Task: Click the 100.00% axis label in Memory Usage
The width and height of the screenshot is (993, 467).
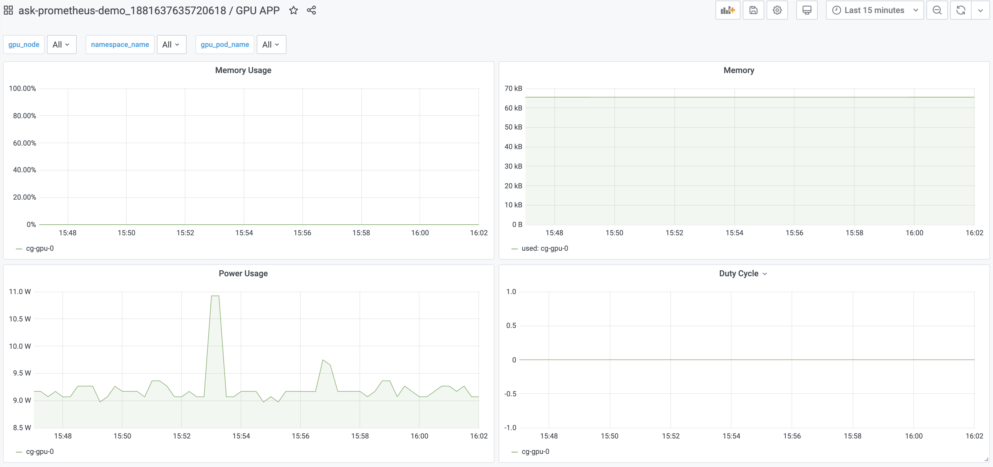Action: pyautogui.click(x=22, y=89)
